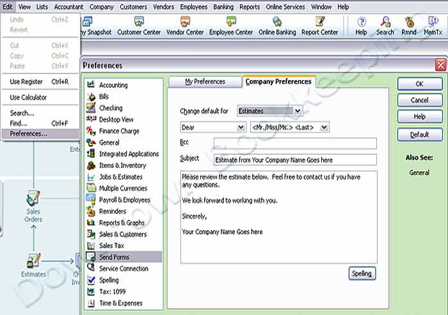Select Service Connection in the preferences list
The width and height of the screenshot is (448, 315).
click(124, 268)
